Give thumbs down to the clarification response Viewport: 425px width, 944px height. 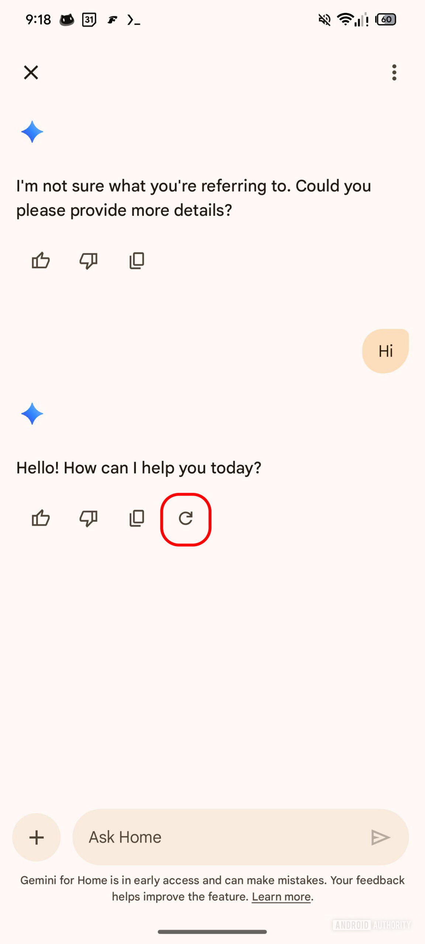pyautogui.click(x=89, y=260)
